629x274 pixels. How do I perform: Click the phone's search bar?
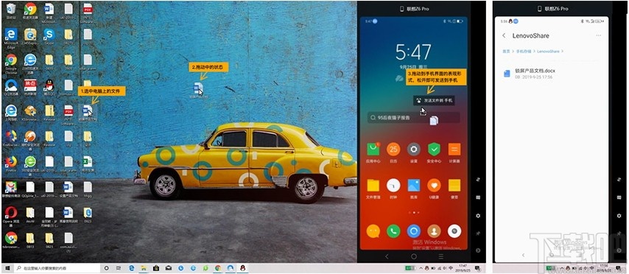[414, 118]
